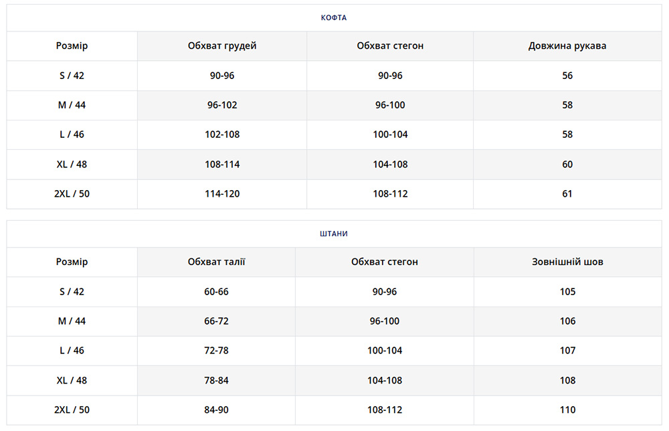Click the outer seam value 110
Viewport: 669px width, 431px height.
tap(567, 410)
